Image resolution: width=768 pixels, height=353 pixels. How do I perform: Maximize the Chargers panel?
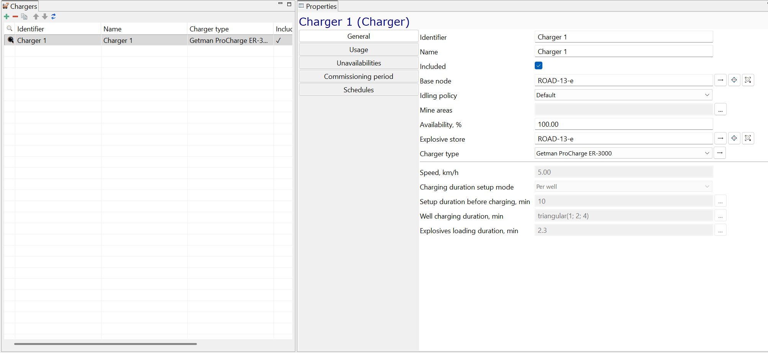click(289, 4)
